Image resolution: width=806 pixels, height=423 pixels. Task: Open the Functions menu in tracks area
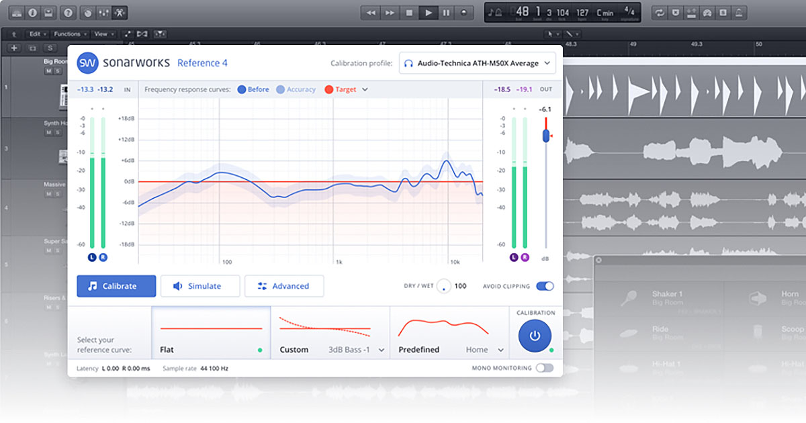click(x=69, y=34)
